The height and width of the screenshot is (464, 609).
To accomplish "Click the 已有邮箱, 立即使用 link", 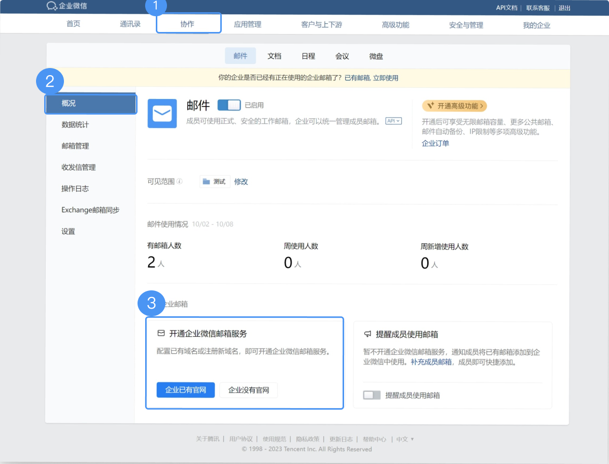I will [x=371, y=78].
